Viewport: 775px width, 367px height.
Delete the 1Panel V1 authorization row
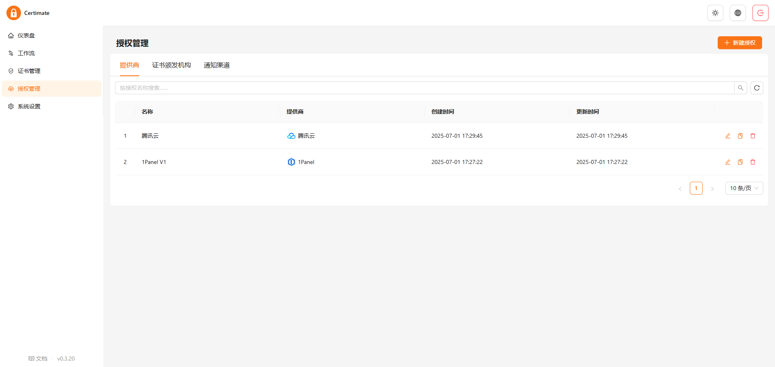pyautogui.click(x=753, y=162)
